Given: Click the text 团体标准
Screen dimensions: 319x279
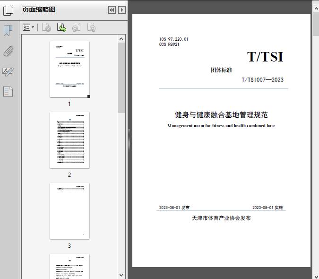Looking at the screenshot, I should point(221,70).
